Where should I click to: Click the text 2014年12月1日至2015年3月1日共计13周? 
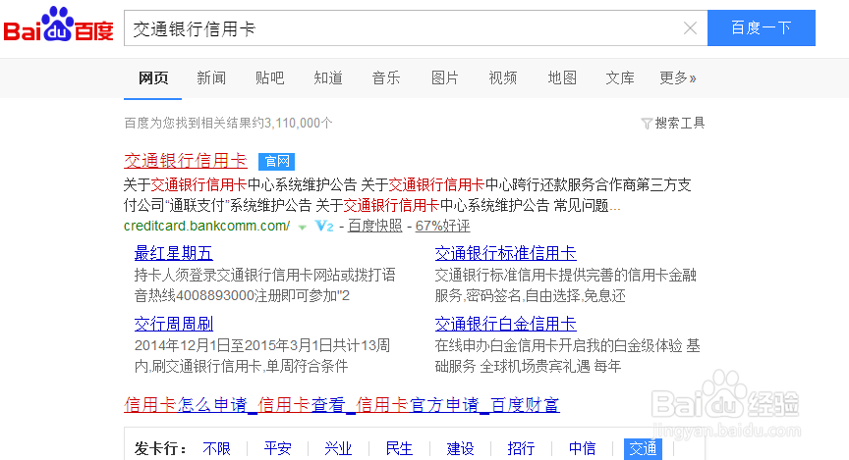coord(262,345)
